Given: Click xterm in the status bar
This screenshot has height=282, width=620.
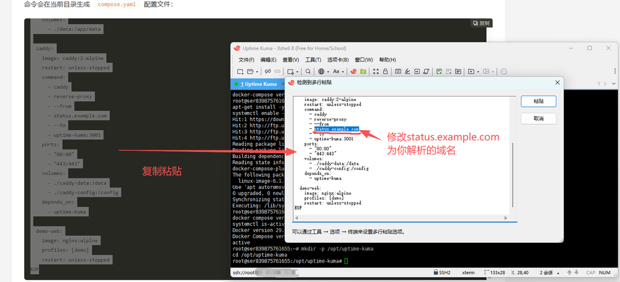Looking at the screenshot, I should point(469,272).
